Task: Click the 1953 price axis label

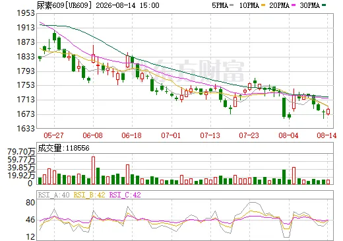Action: coord(26,13)
